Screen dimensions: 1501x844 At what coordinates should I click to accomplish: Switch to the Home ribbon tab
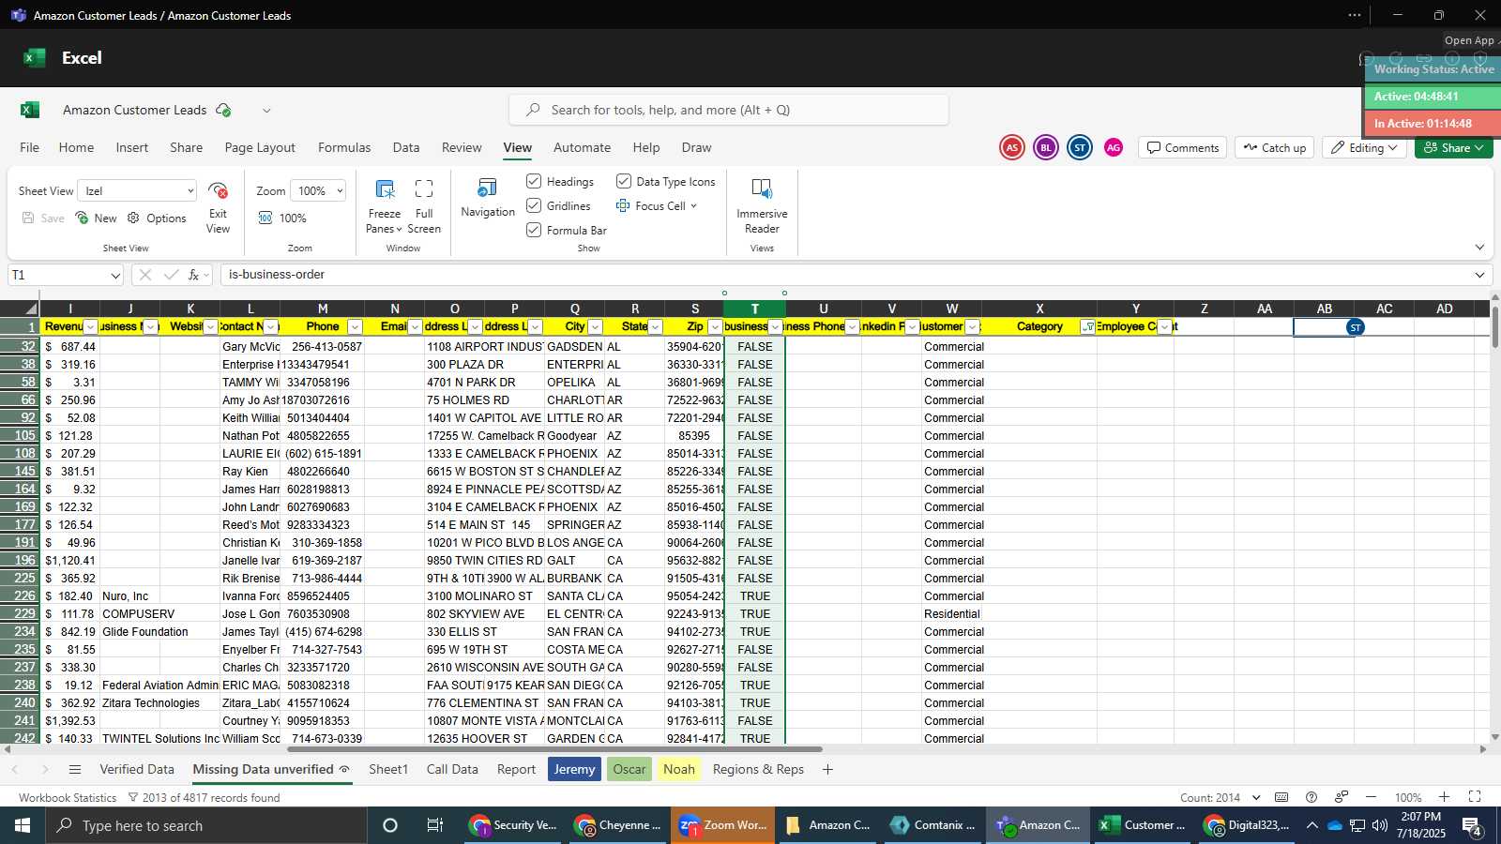point(76,147)
